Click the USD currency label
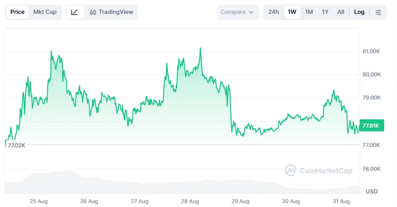The image size is (397, 207). tap(372, 192)
